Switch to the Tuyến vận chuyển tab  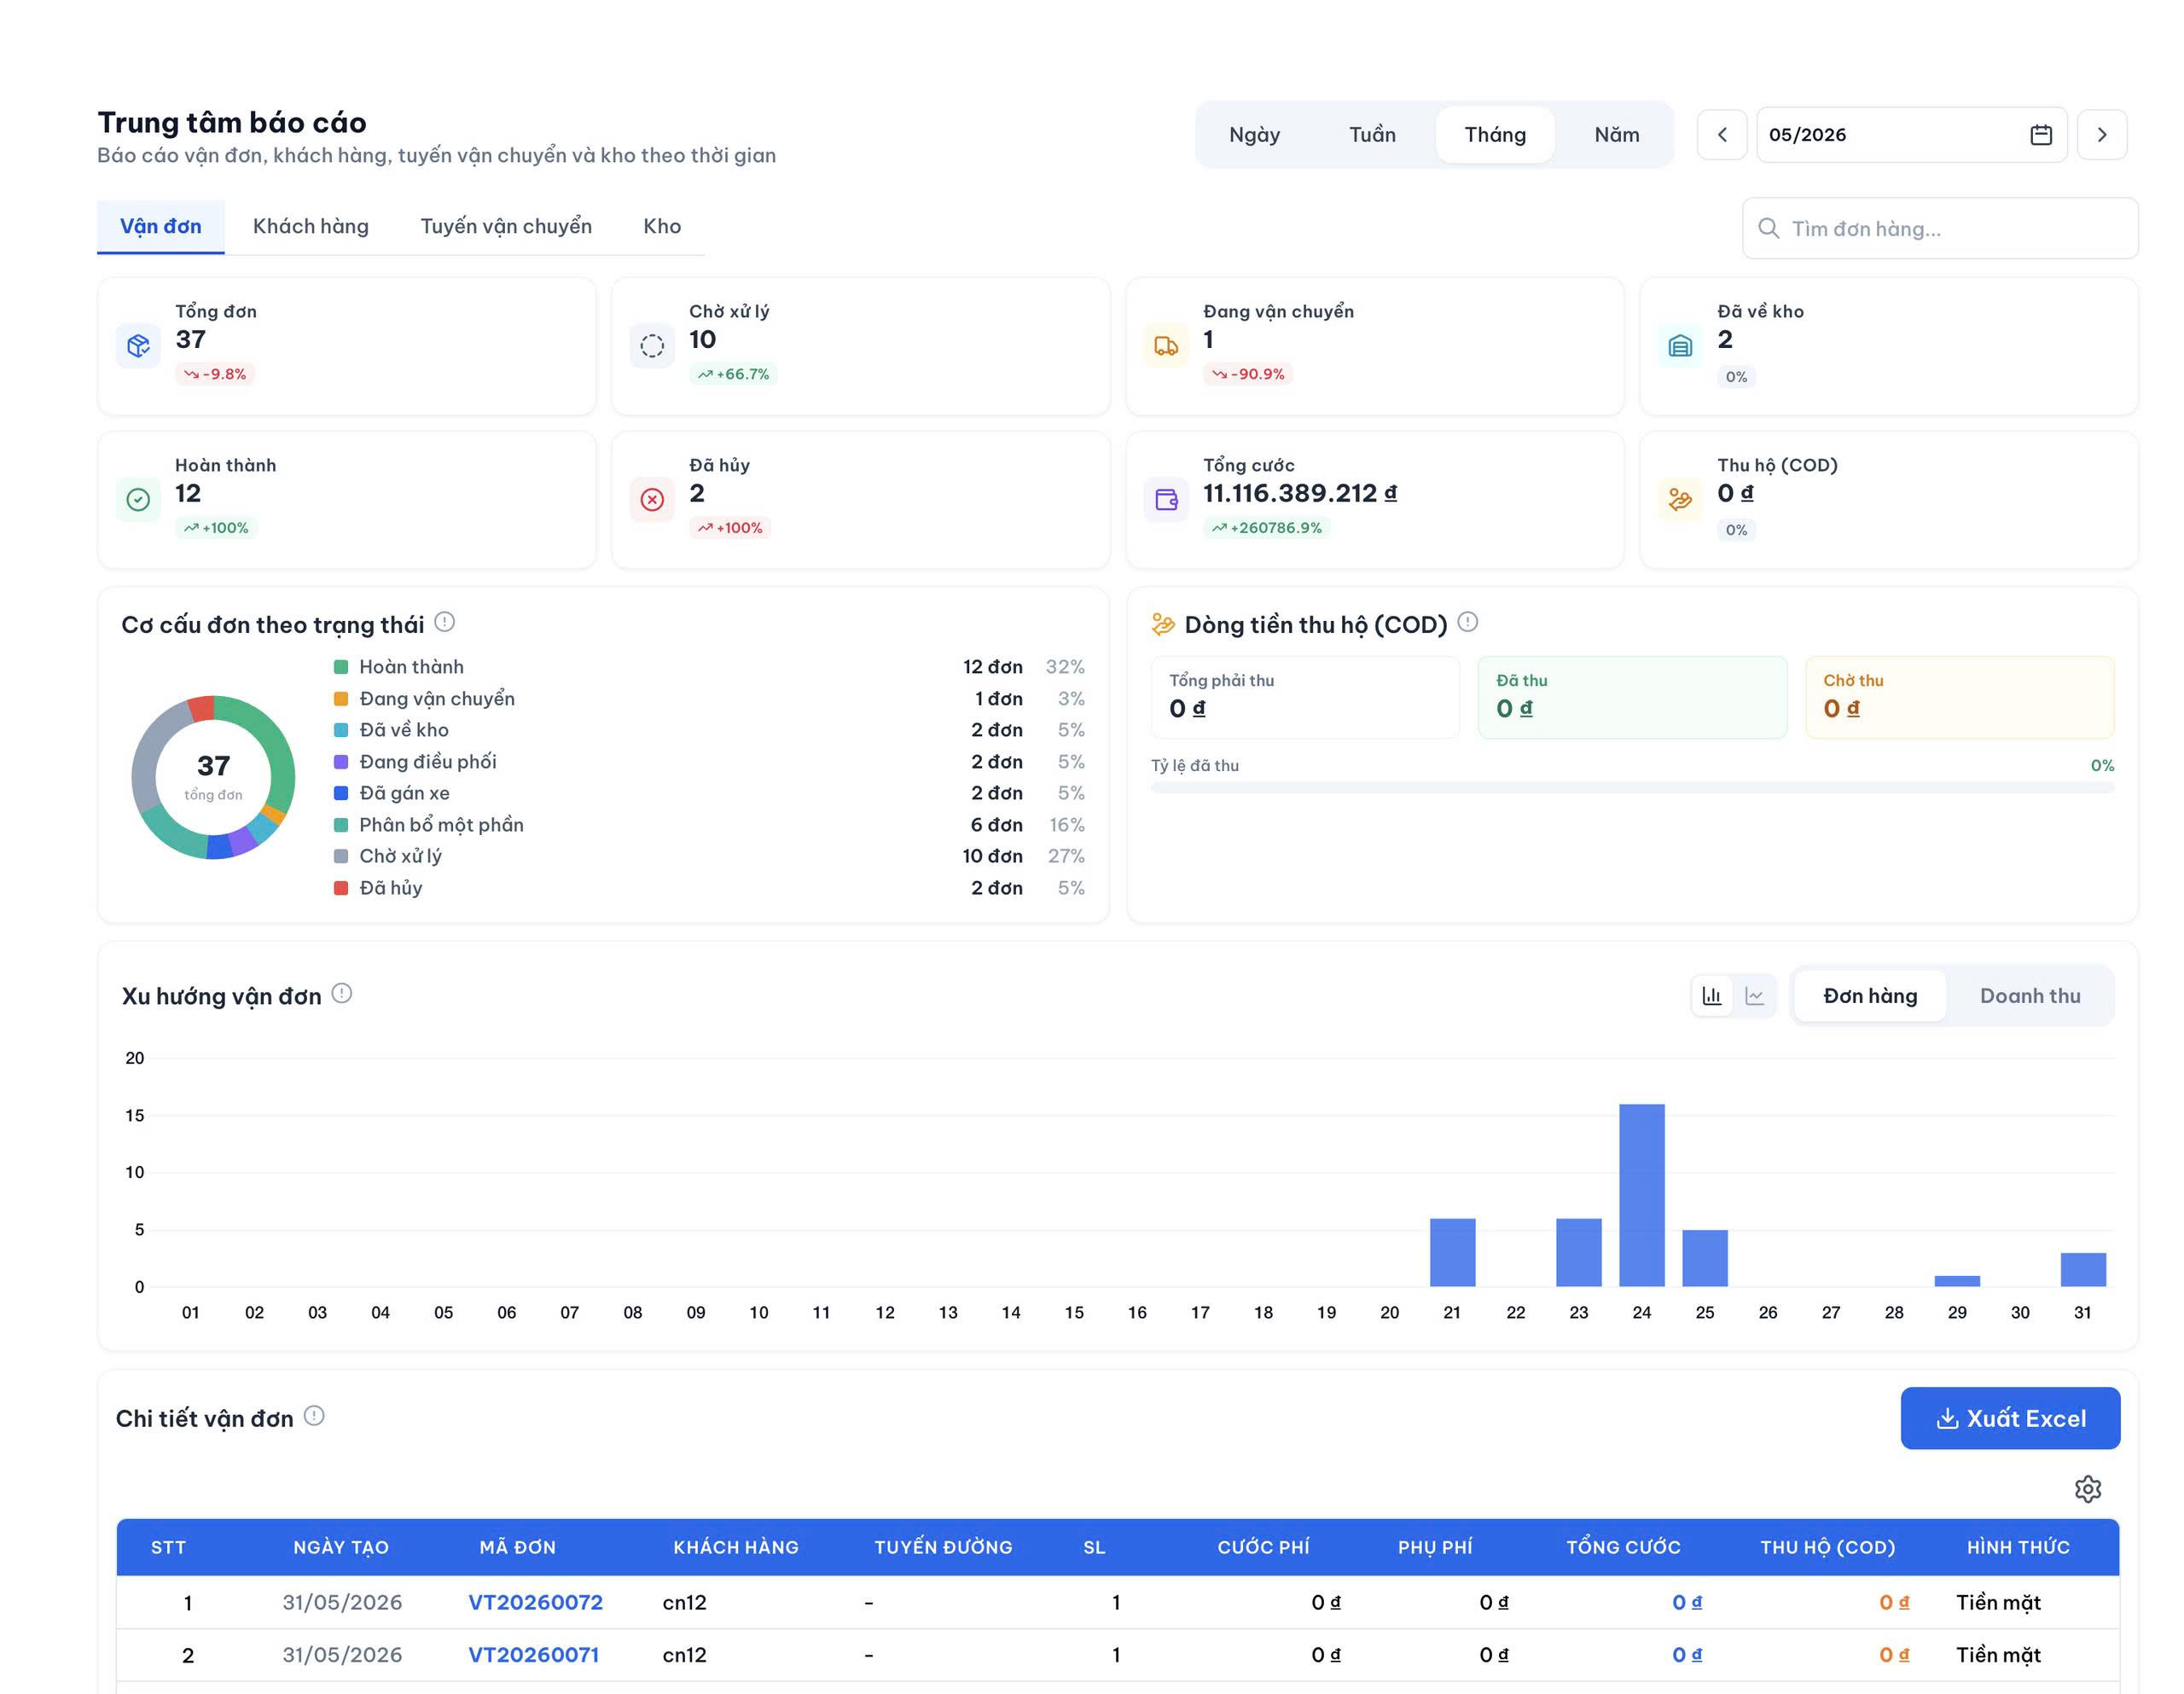tap(506, 227)
